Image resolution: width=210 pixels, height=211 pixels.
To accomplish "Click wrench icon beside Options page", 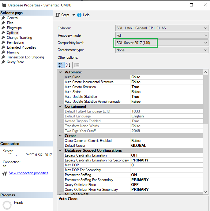I will click(3, 32).
